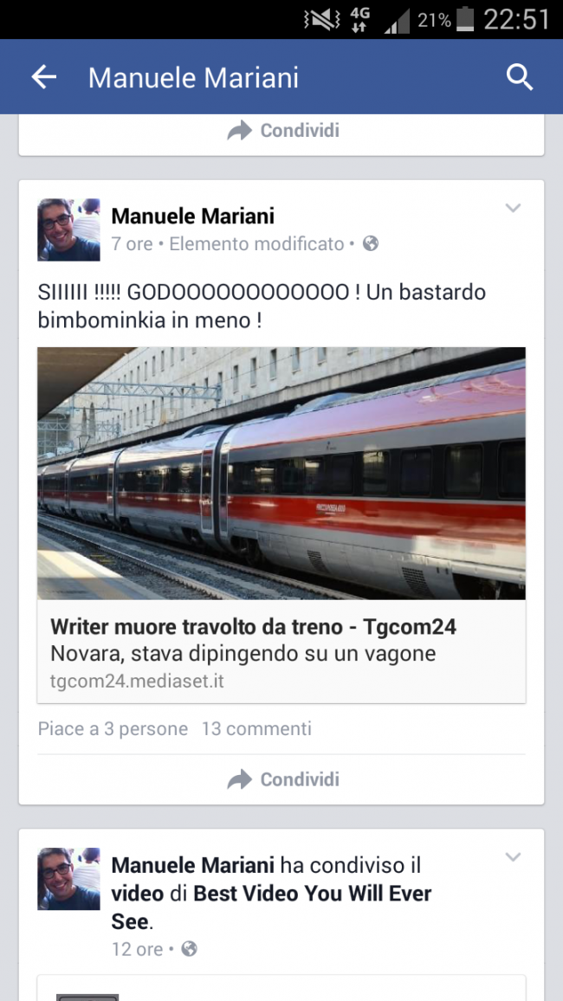The width and height of the screenshot is (563, 1001).
Task: Click Condividi under the train article post
Action: point(300,779)
